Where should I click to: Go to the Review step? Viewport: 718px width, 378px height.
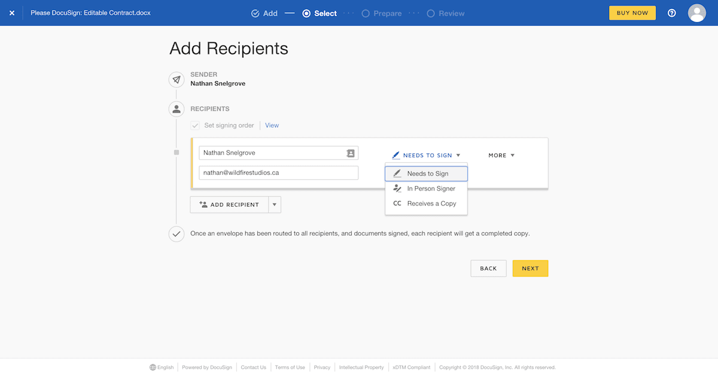(x=446, y=13)
